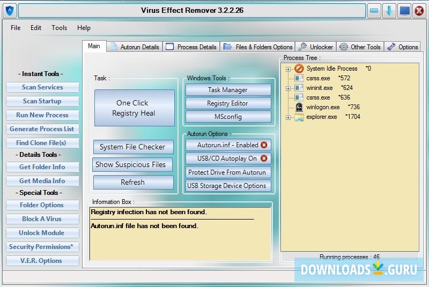
Task: Click the Scan Services button
Action: click(42, 87)
